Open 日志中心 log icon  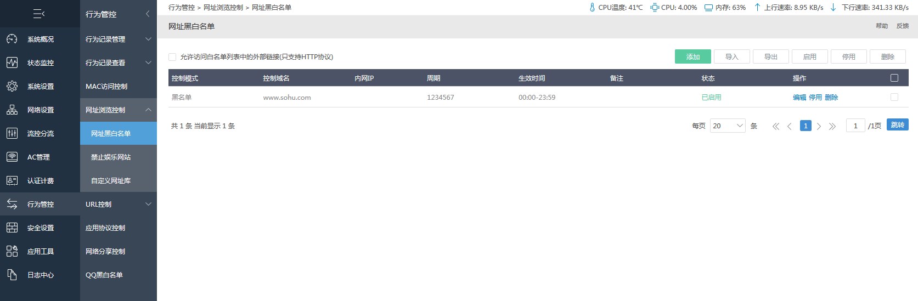(x=12, y=275)
